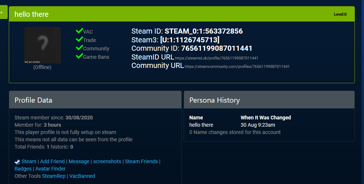The height and width of the screenshot is (184, 364).
Task: Open the SteamRep tool link
Action: 54,176
